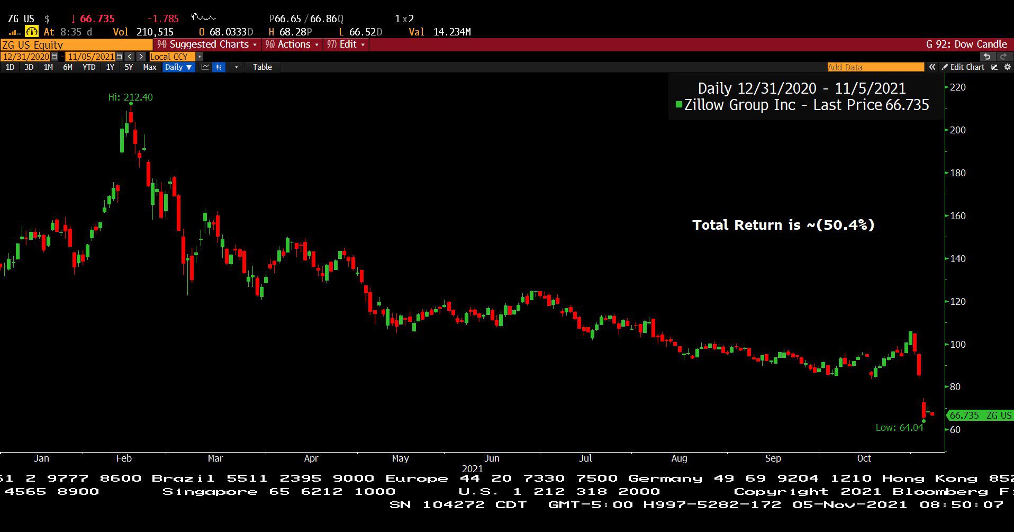1014x532 pixels.
Task: Open the end date calendar picker
Action: pyautogui.click(x=119, y=57)
